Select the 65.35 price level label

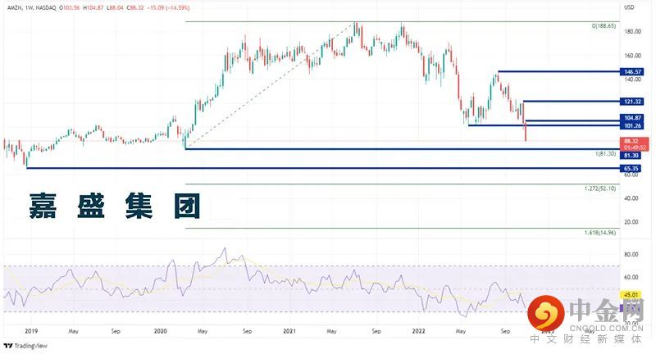point(631,169)
